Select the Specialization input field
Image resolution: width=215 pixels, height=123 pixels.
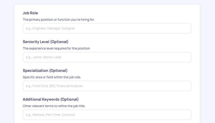pyautogui.click(x=107, y=86)
